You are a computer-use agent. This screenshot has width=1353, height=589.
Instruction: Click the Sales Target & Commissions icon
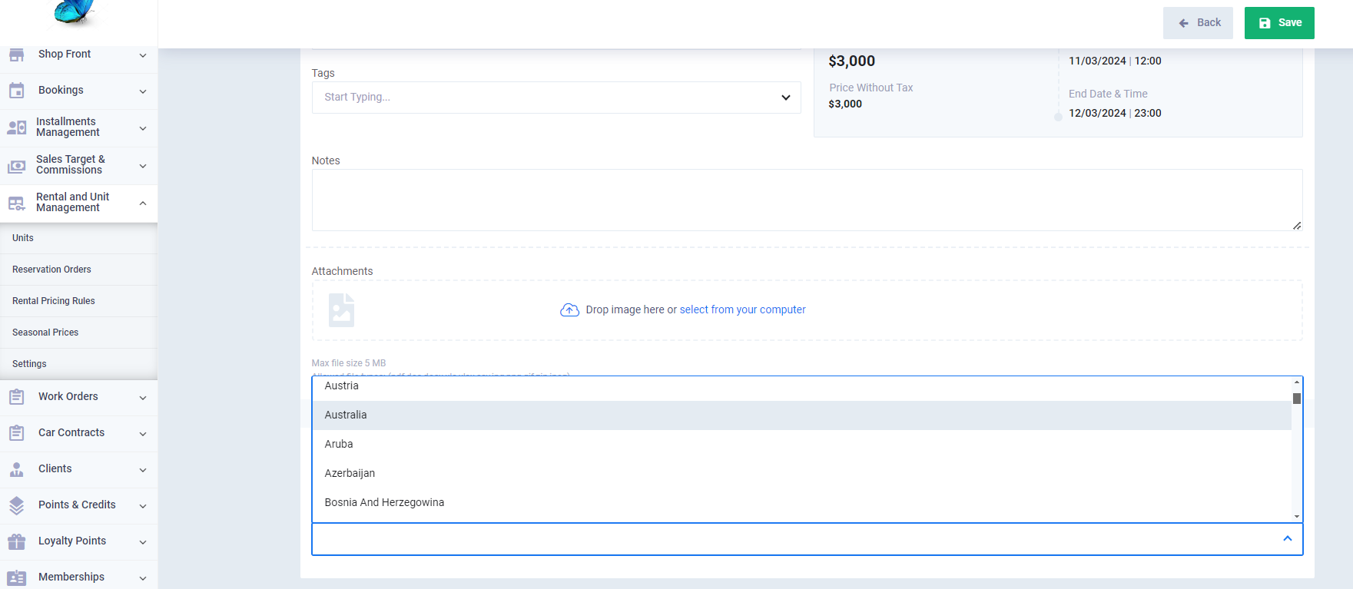click(x=16, y=166)
